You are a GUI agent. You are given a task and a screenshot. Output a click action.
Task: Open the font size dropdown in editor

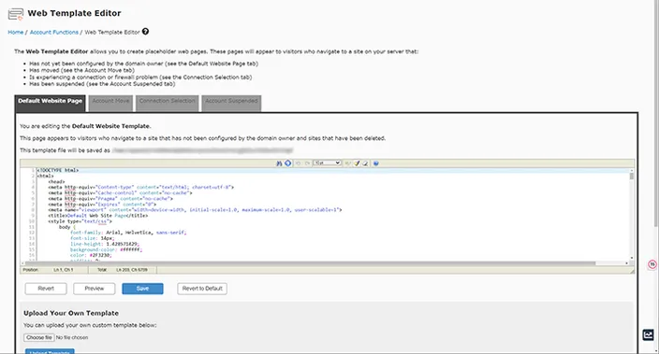(x=327, y=163)
